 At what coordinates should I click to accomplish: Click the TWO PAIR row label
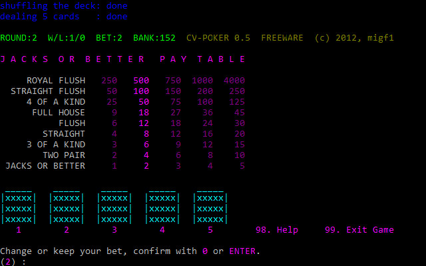click(64, 155)
